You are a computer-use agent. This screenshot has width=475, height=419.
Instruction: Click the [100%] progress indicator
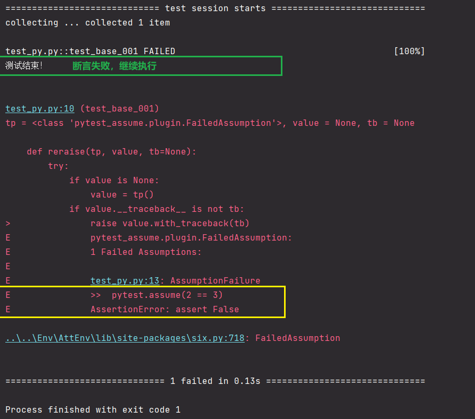coord(409,52)
